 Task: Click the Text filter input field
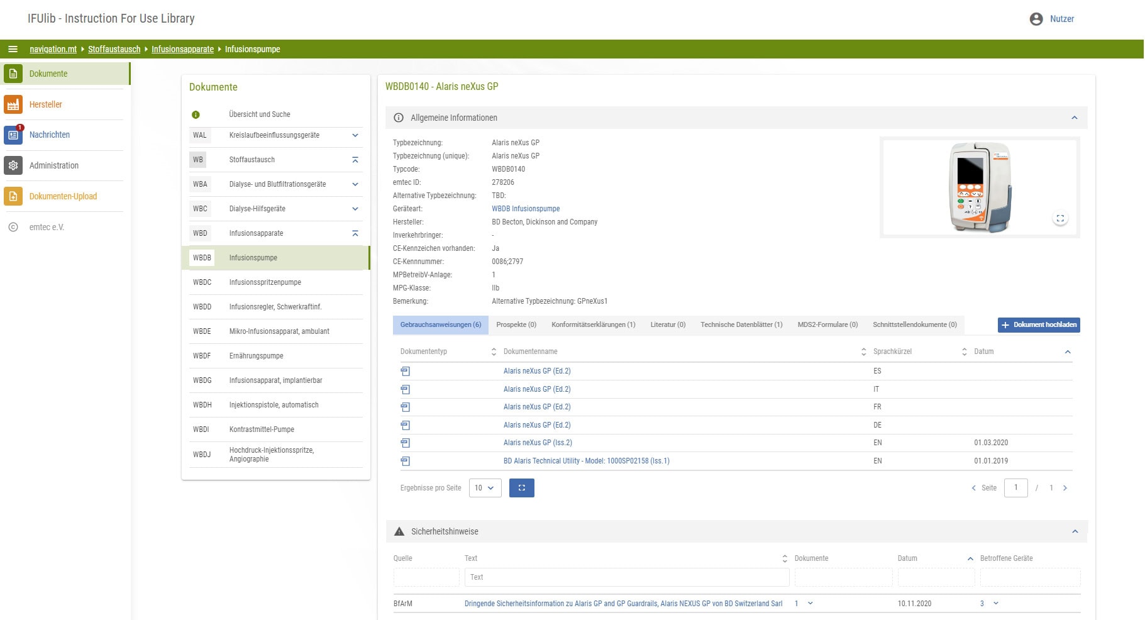tap(626, 577)
